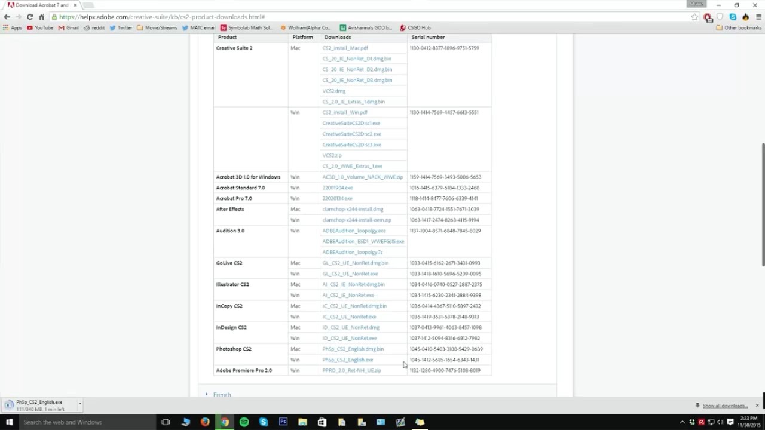Download ADBEAudition_ESD1_WWEFGJIS.exe
765x430 pixels.
[x=363, y=241]
